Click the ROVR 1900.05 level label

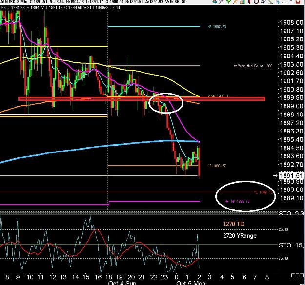tap(219, 96)
